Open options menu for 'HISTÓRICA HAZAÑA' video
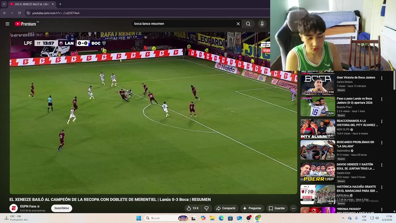Viewport: 396px width, 223px height. 382,187
